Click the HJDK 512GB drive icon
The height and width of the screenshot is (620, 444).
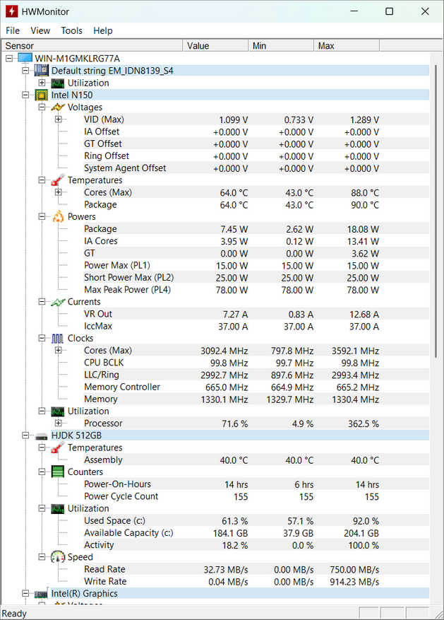coord(42,435)
